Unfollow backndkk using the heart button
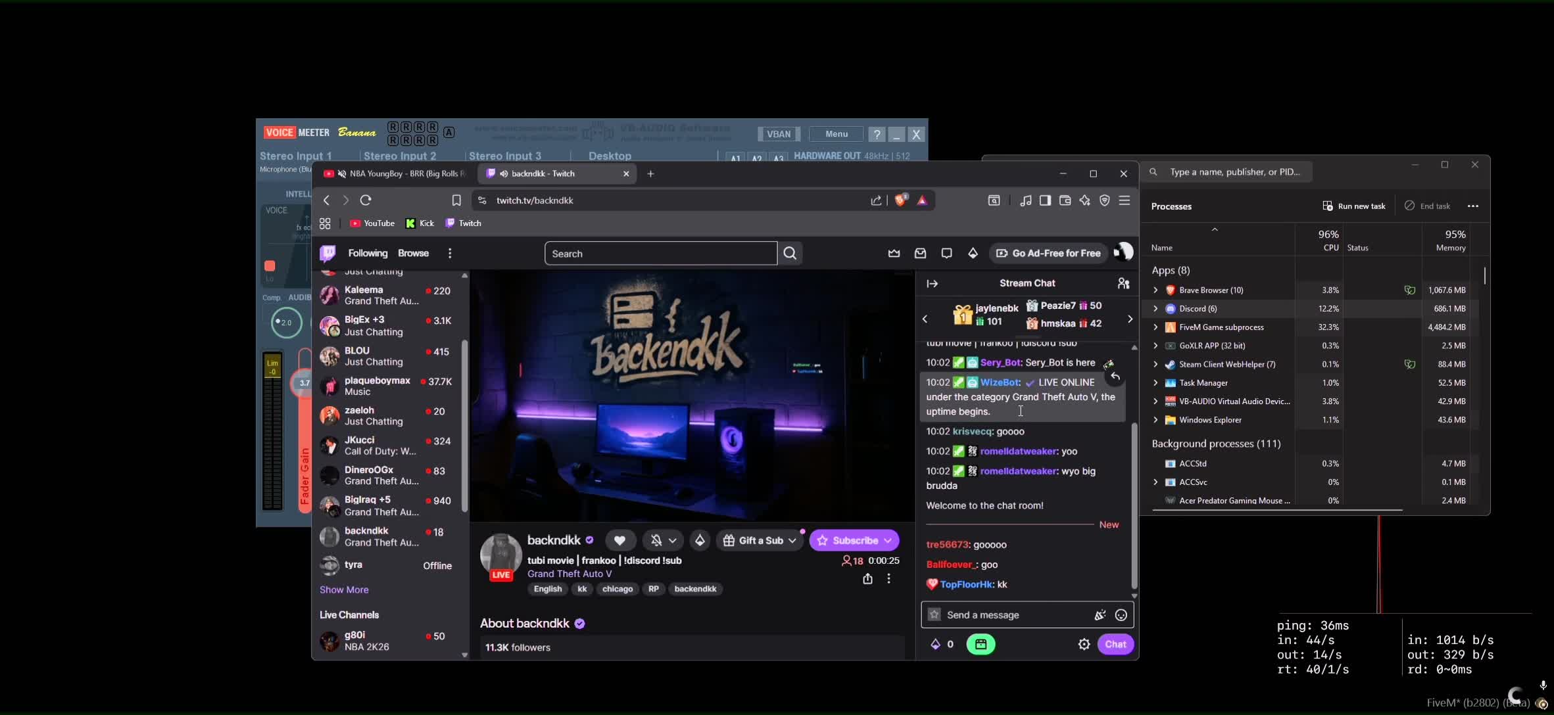The height and width of the screenshot is (715, 1554). point(619,540)
